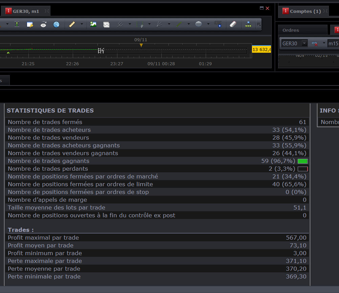
Task: Select the ellipse shape tool
Action: 199,24
